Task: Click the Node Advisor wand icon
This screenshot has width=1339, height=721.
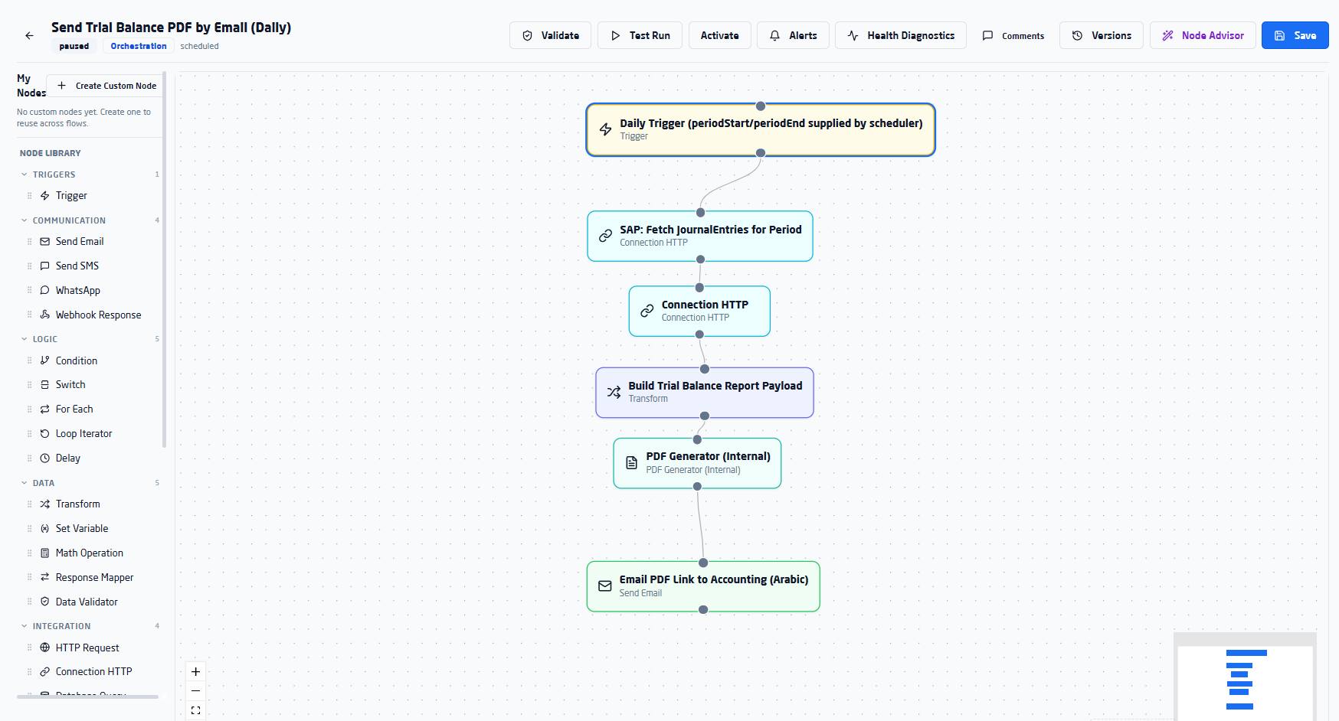Action: pos(1167,36)
